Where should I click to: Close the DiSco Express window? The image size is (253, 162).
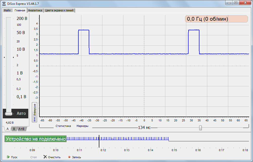click(x=245, y=3)
